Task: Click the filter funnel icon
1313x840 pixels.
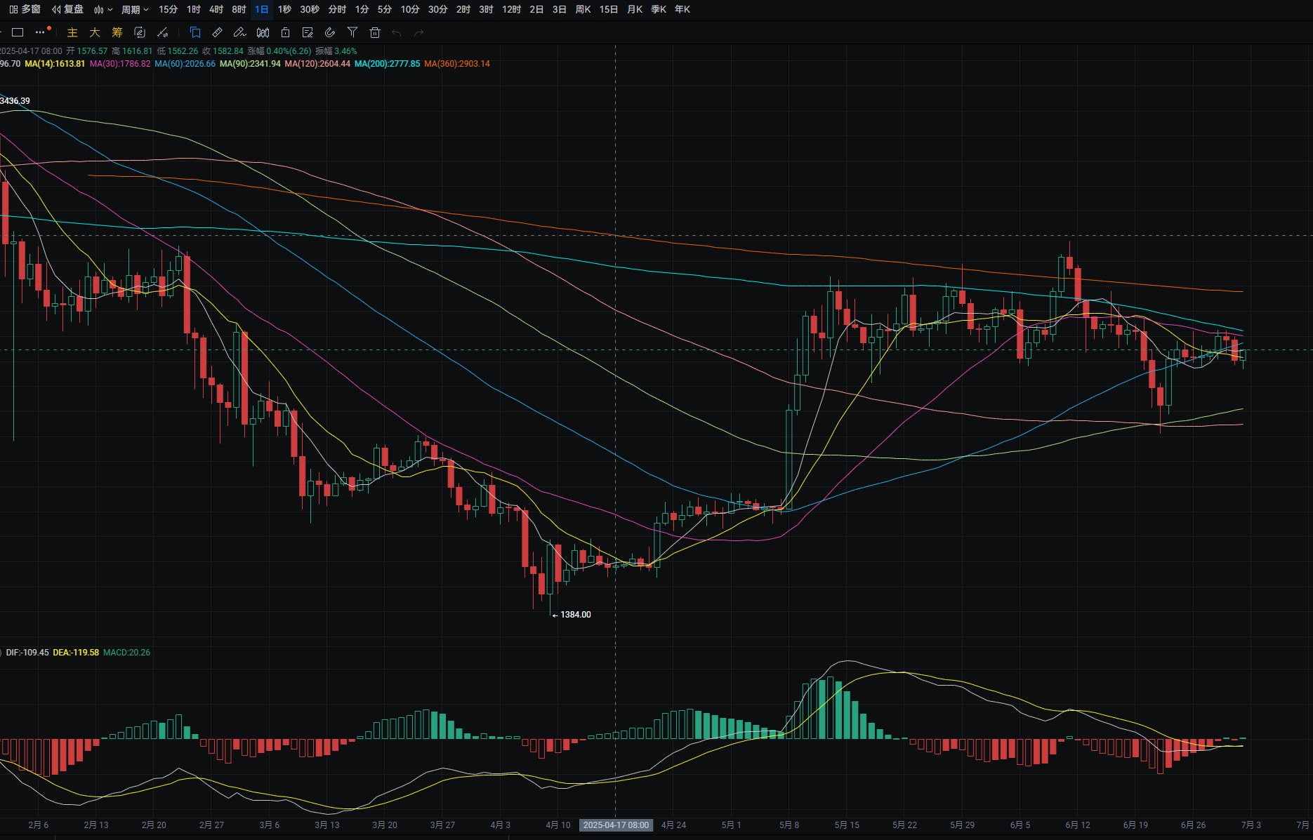Action: click(x=352, y=32)
